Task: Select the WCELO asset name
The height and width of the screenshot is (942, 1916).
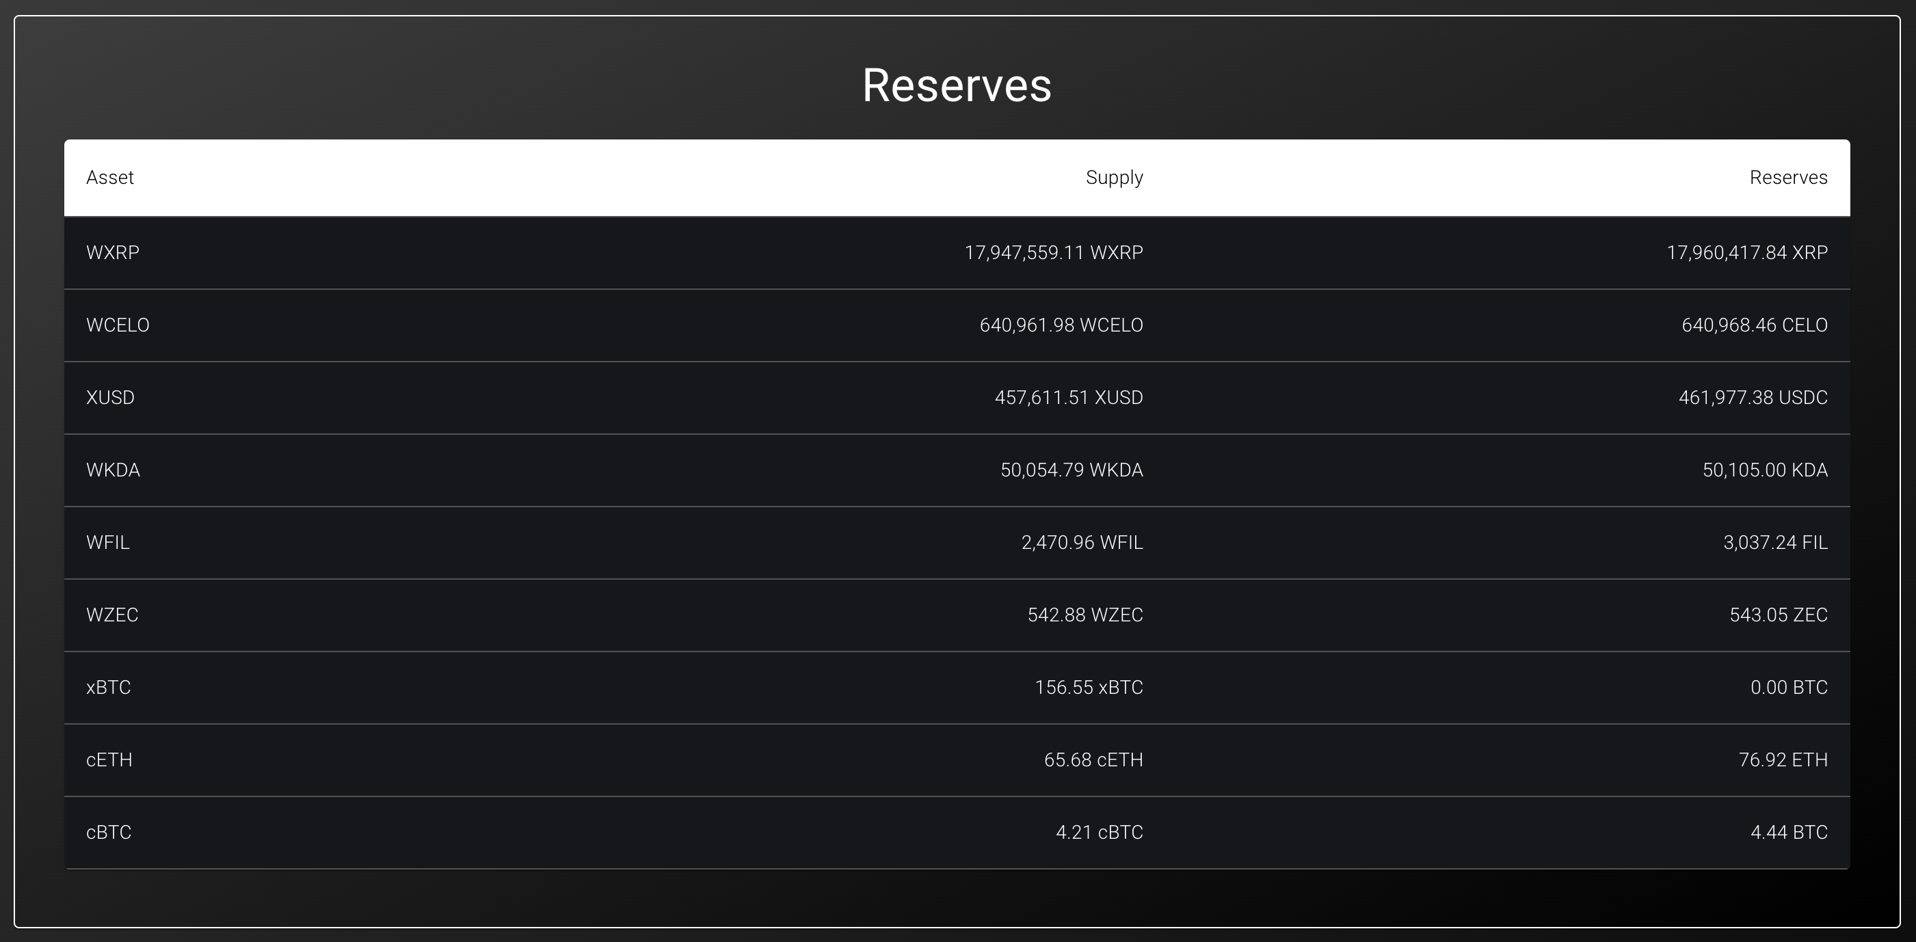Action: (118, 325)
